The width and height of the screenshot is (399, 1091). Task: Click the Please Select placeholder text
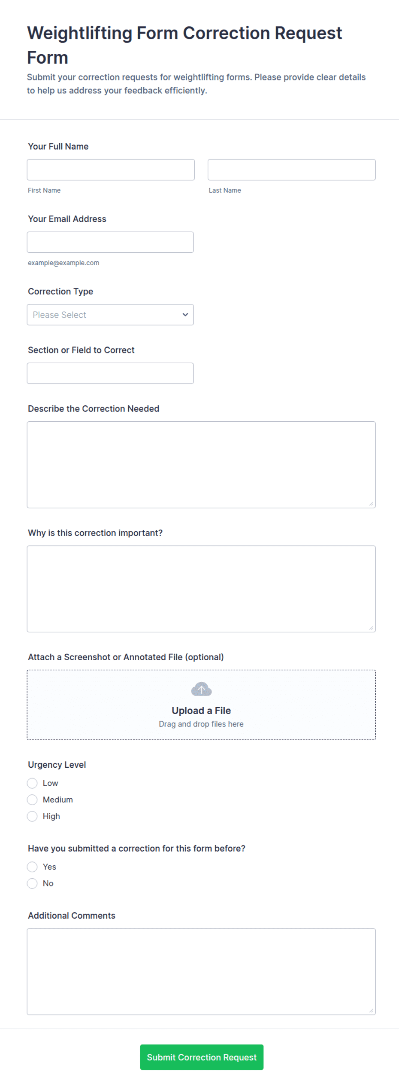[x=59, y=315]
